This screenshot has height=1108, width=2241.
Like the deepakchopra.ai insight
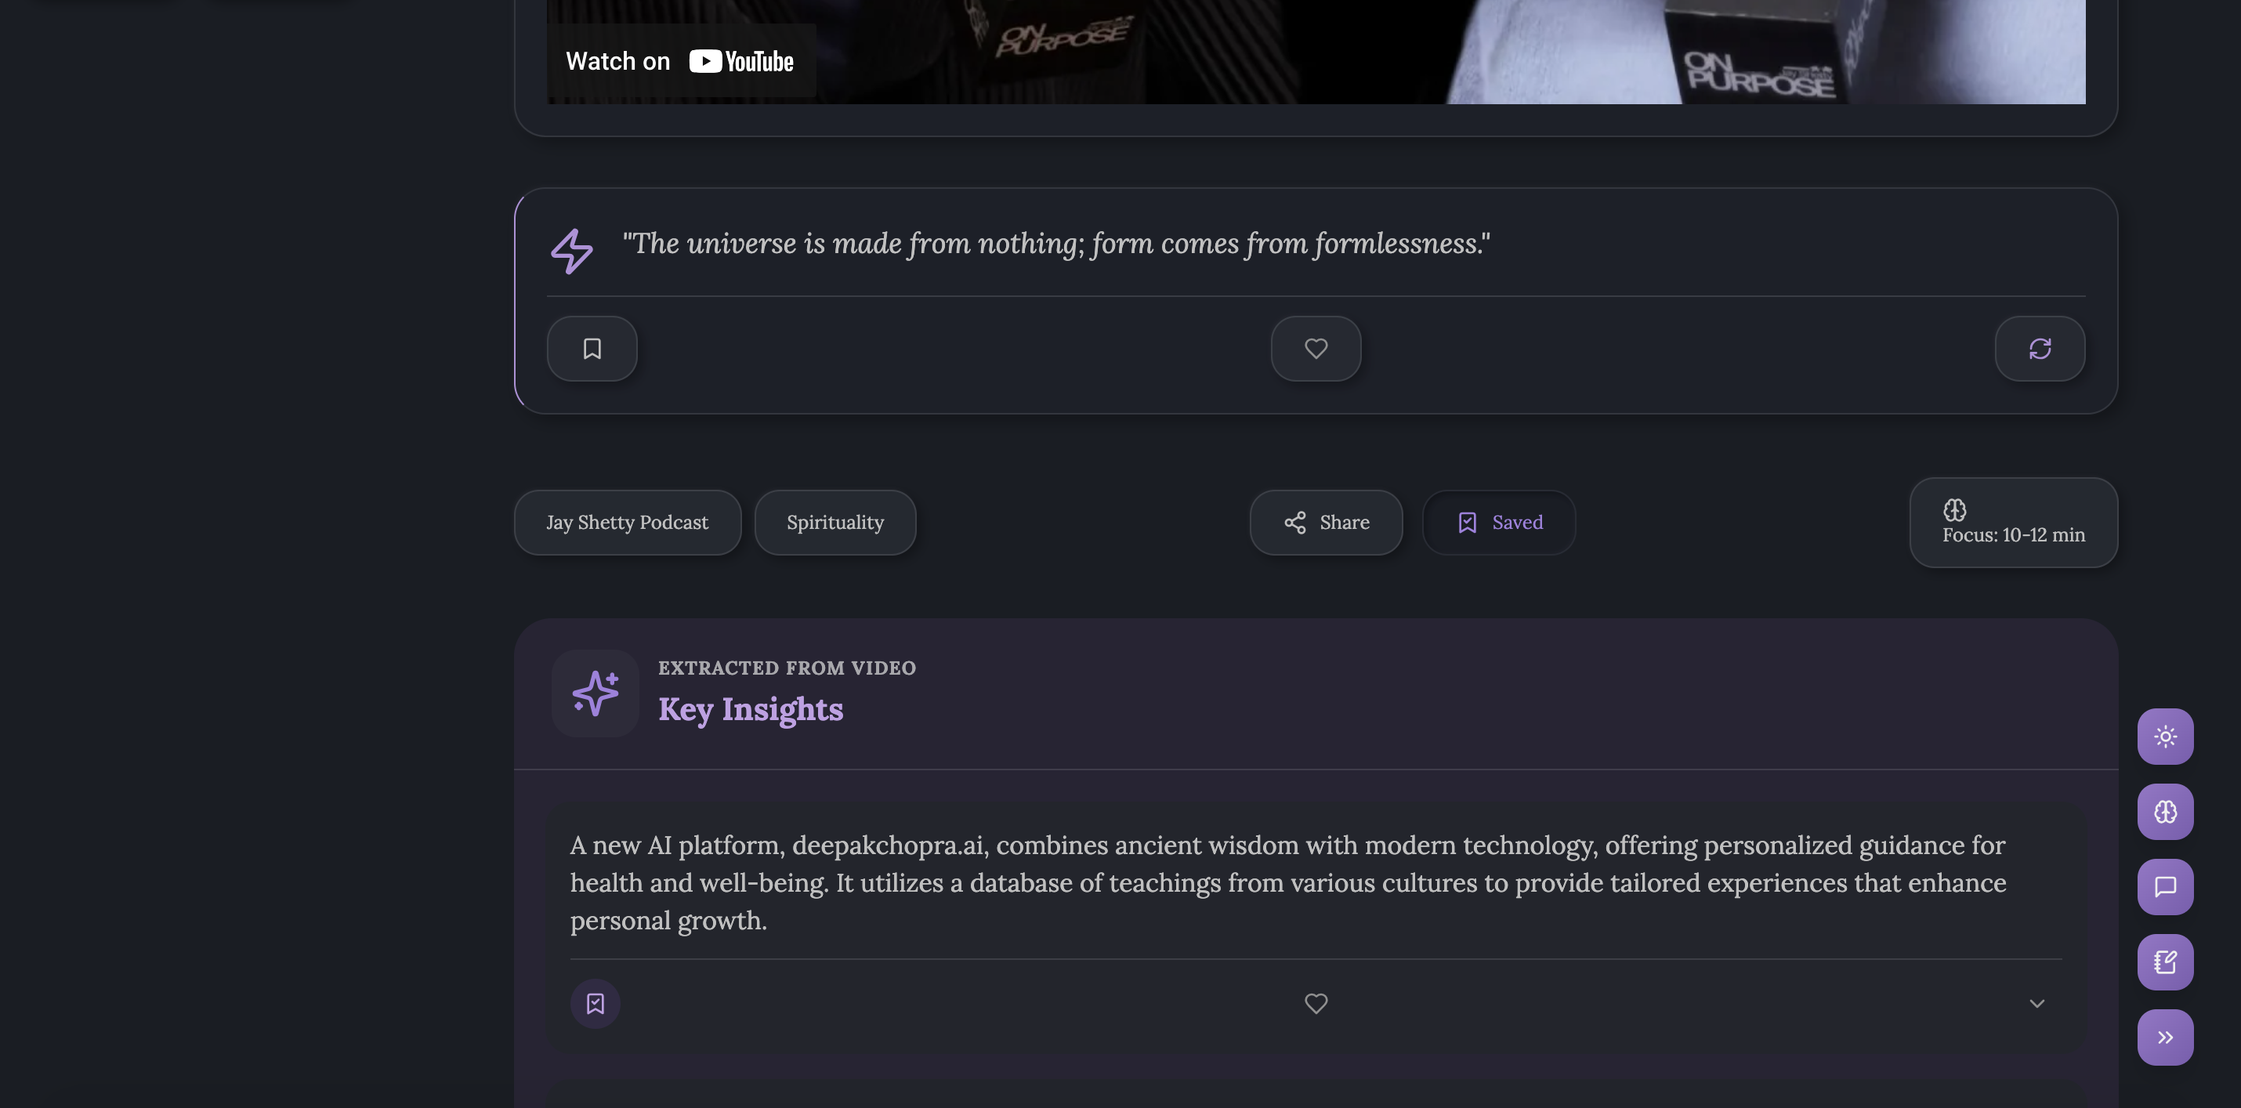click(x=1316, y=1004)
